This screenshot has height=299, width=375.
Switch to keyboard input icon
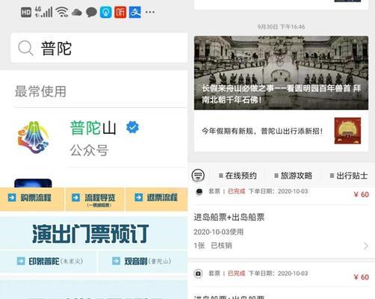click(x=198, y=176)
